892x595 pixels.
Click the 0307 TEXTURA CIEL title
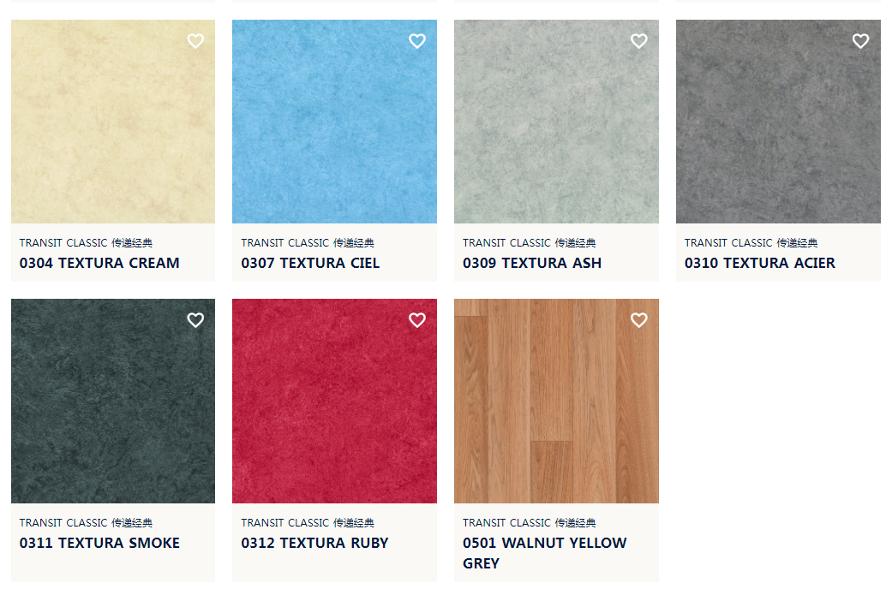pos(310,263)
